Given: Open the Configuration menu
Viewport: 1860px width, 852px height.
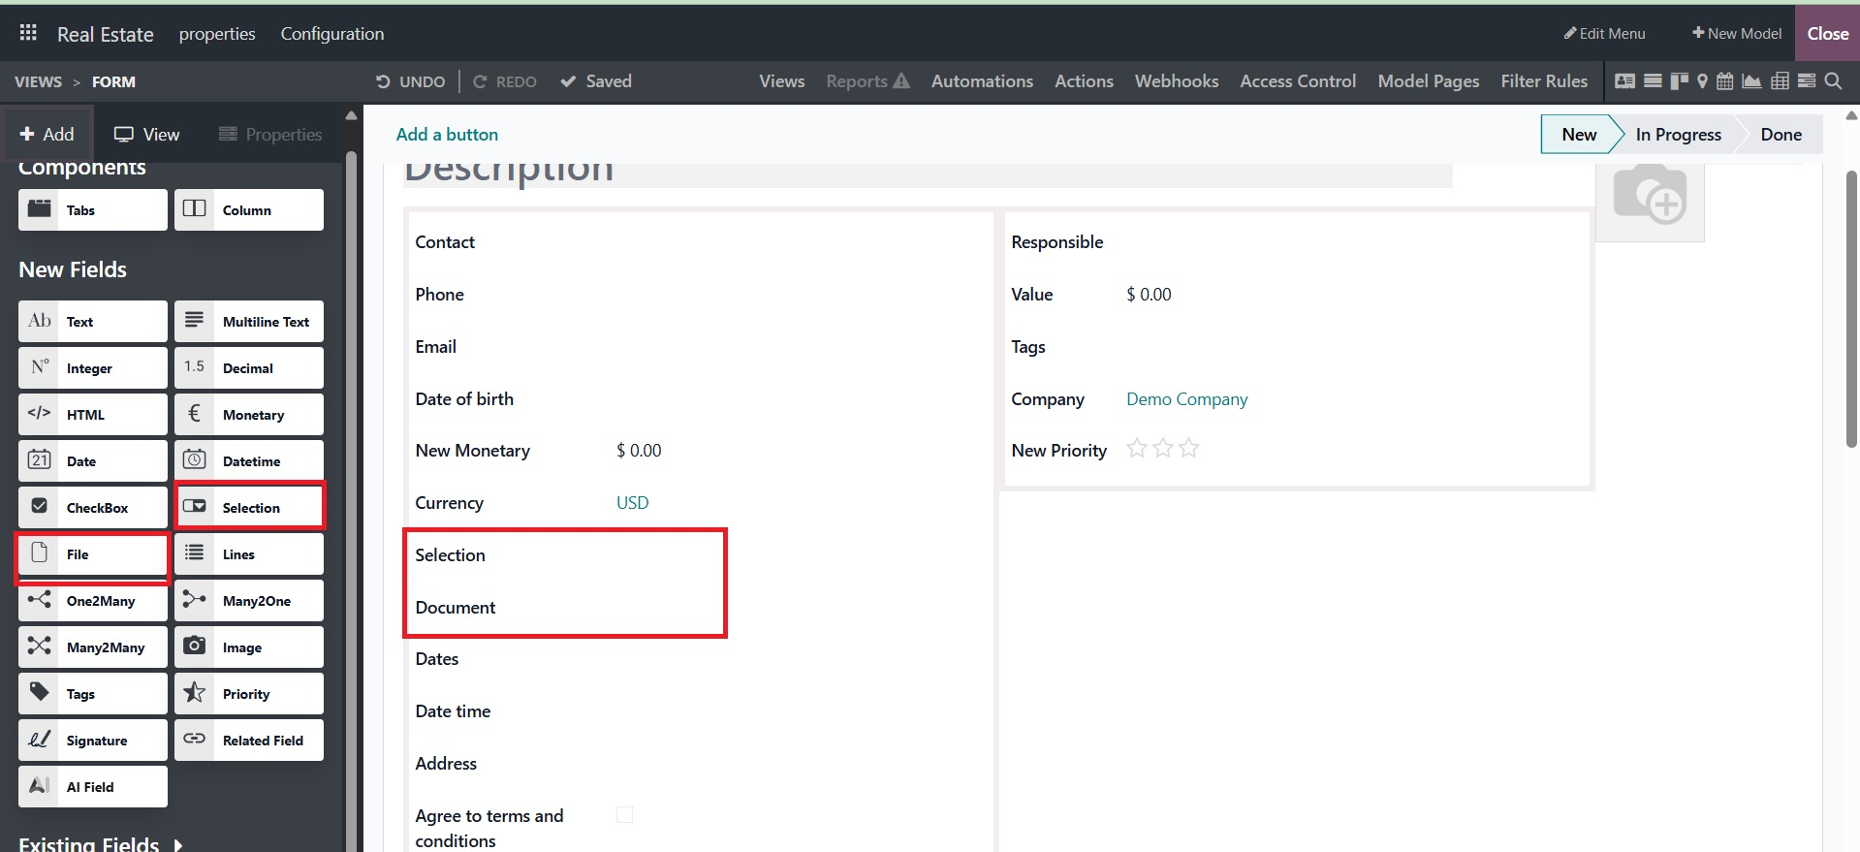Looking at the screenshot, I should point(331,34).
